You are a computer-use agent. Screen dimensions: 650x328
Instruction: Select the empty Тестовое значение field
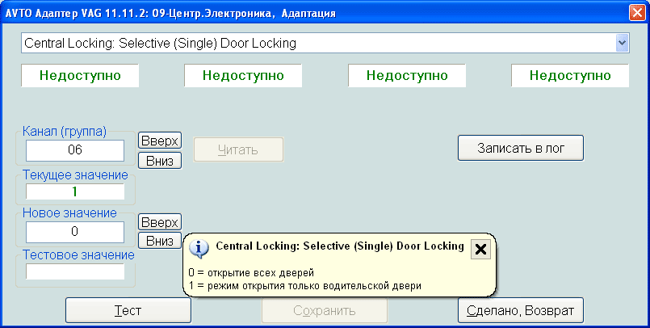74,271
